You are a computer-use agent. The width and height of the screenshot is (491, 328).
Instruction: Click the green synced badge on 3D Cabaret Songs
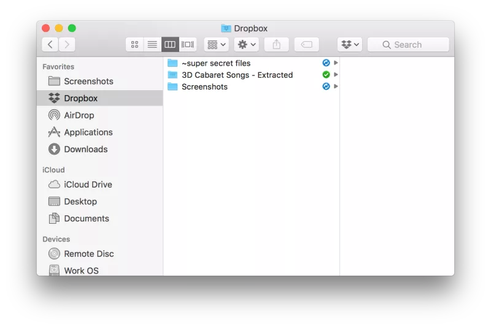(x=326, y=75)
